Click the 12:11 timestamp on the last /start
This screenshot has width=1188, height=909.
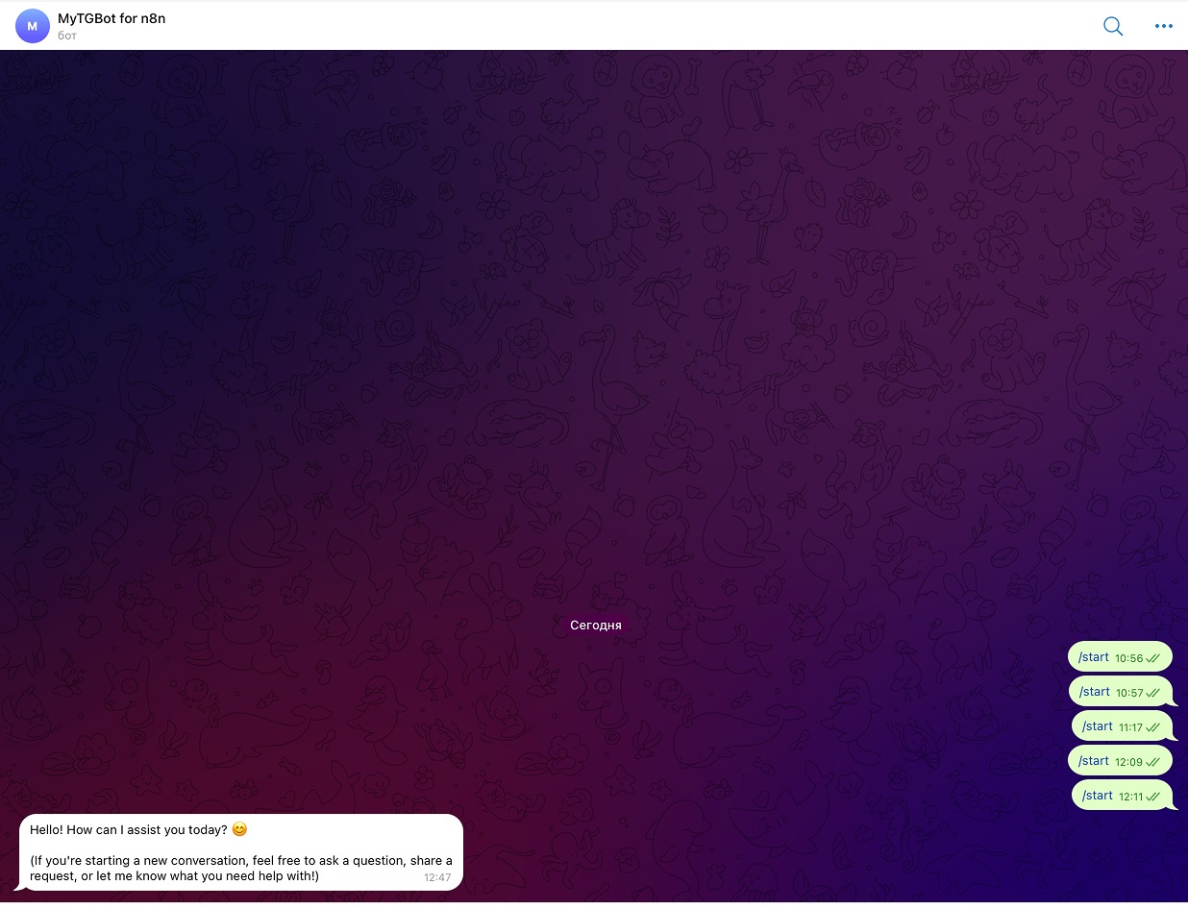click(1130, 797)
